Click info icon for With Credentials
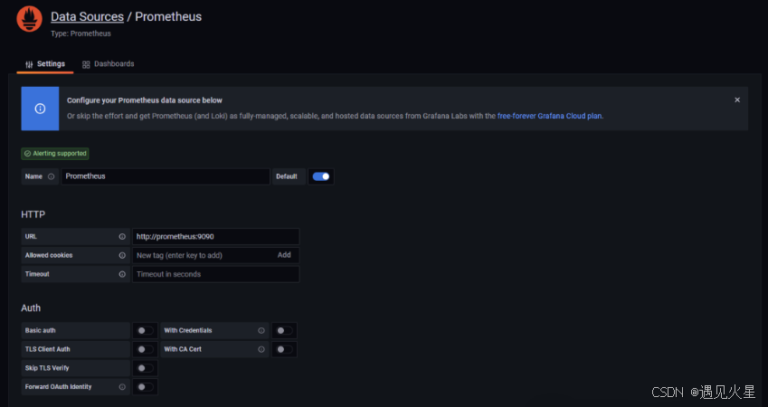 click(261, 331)
